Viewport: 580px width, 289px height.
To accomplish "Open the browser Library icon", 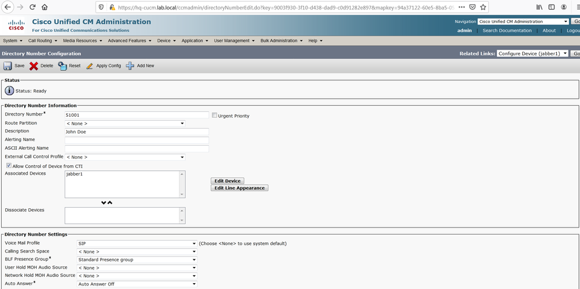I will click(539, 7).
